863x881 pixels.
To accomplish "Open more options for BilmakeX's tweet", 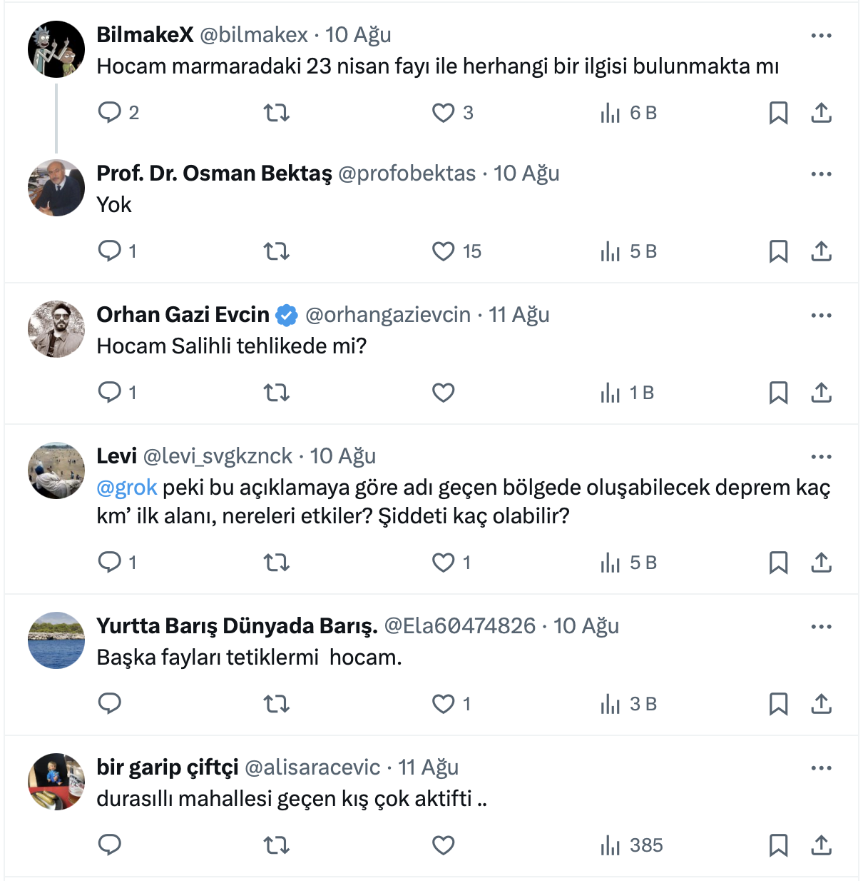I will (x=821, y=36).
